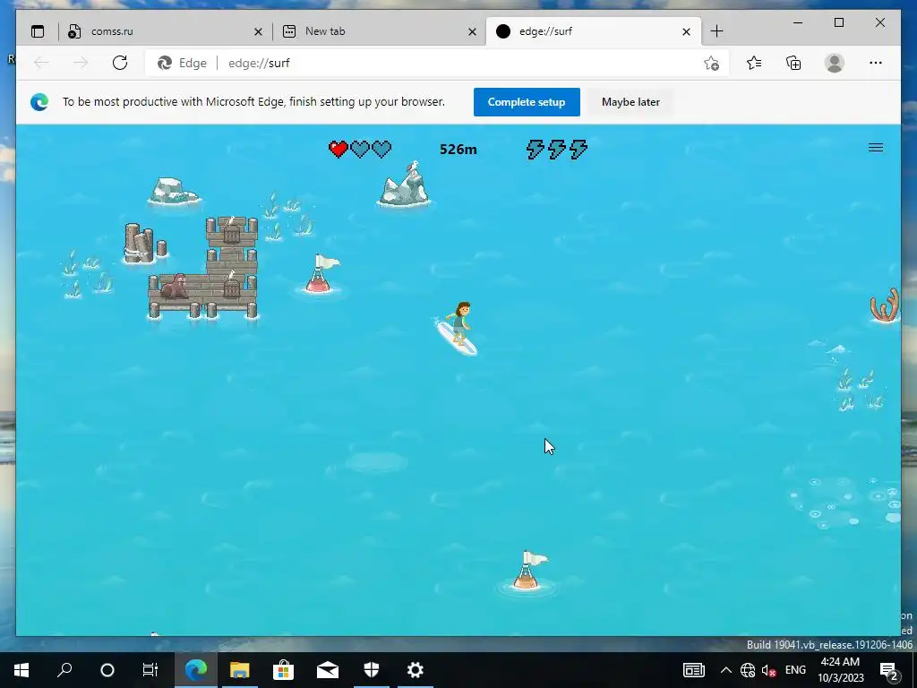Open the Favorites list
Viewport: 917px width, 688px height.
pyautogui.click(x=754, y=63)
